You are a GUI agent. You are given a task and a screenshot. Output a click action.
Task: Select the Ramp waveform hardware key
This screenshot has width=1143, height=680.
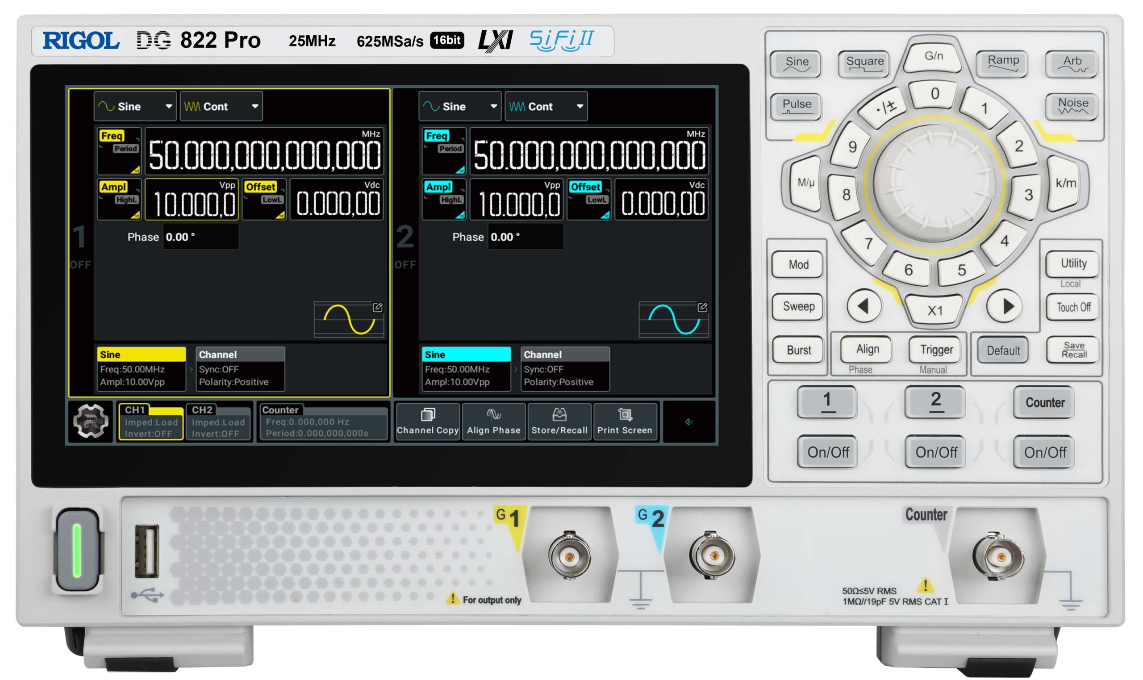click(x=1002, y=63)
